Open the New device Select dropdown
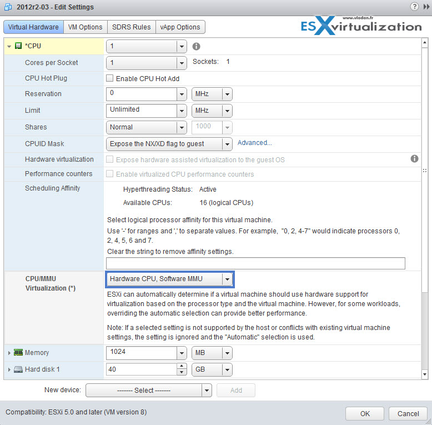Image resolution: width=432 pixels, height=425 pixels. (x=207, y=390)
